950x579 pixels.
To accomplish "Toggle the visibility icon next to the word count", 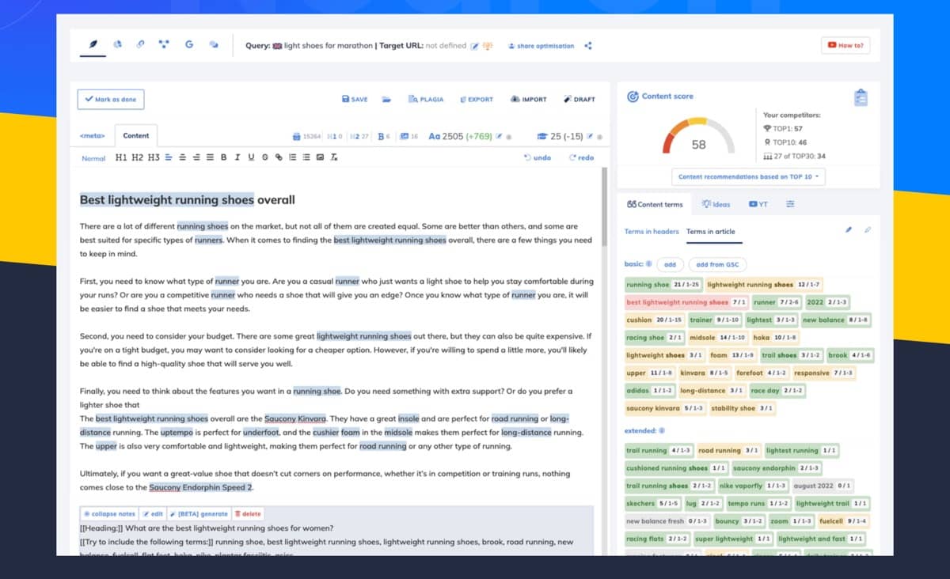I will click(507, 136).
